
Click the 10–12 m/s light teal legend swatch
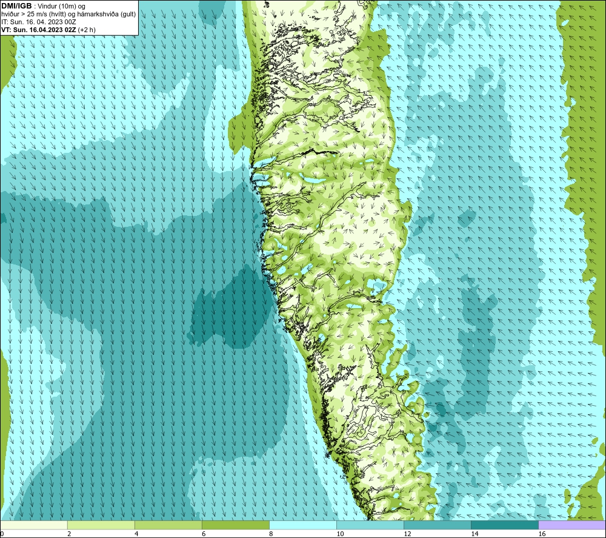coord(370,525)
